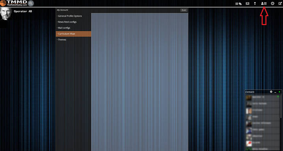The image size is (283, 151).
Task: Open the account profile list icon
Action: [x=264, y=4]
